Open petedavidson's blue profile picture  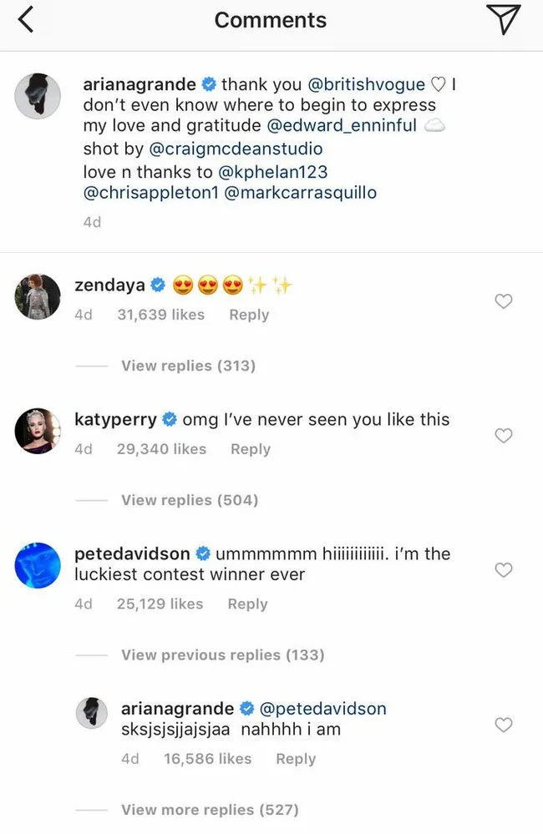(x=38, y=565)
